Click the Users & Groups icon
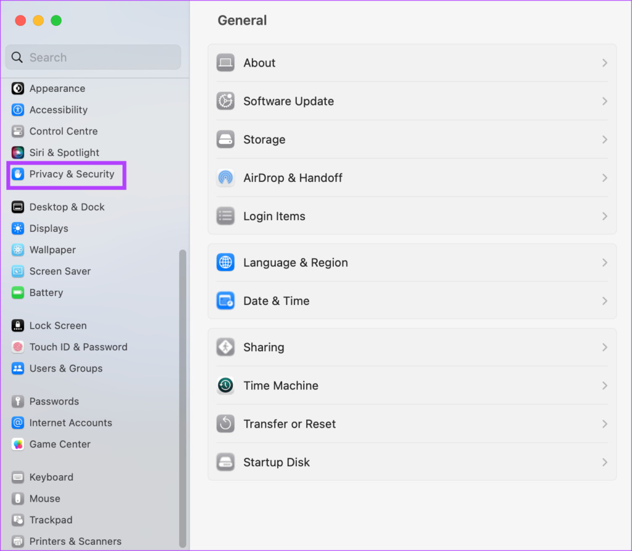This screenshot has width=632, height=551. click(18, 368)
